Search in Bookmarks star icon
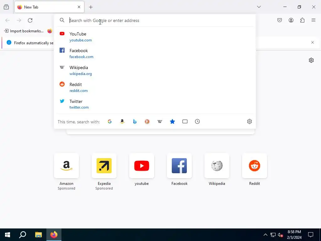The width and height of the screenshot is (321, 241). coord(172,121)
